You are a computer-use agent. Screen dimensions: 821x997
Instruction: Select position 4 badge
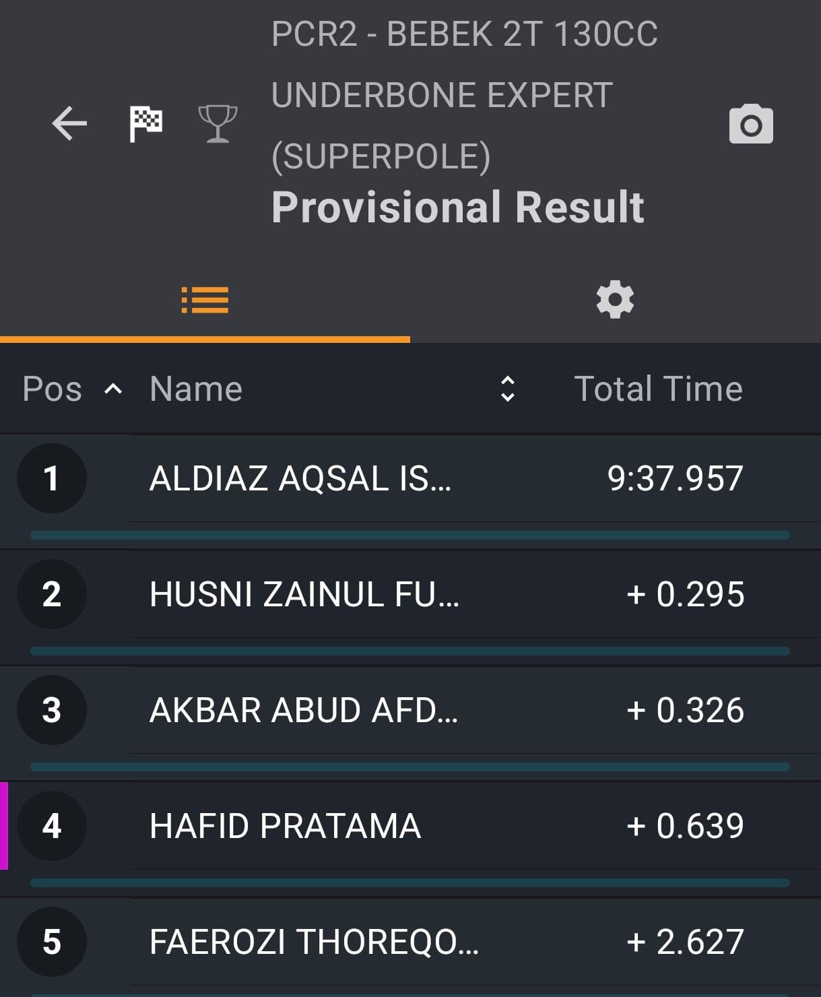click(x=51, y=826)
